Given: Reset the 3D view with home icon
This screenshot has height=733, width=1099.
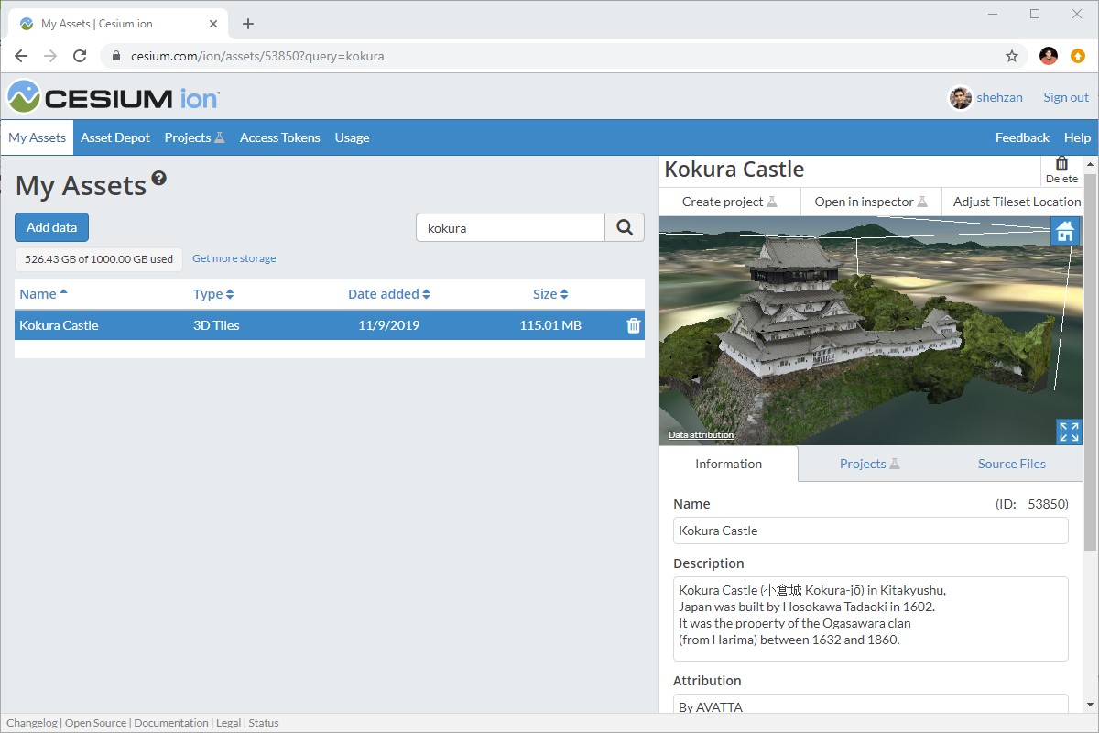Looking at the screenshot, I should pyautogui.click(x=1065, y=232).
